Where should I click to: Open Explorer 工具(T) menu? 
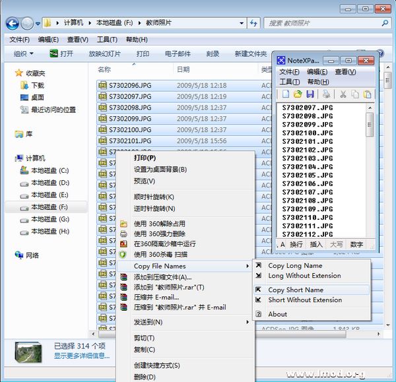point(107,40)
